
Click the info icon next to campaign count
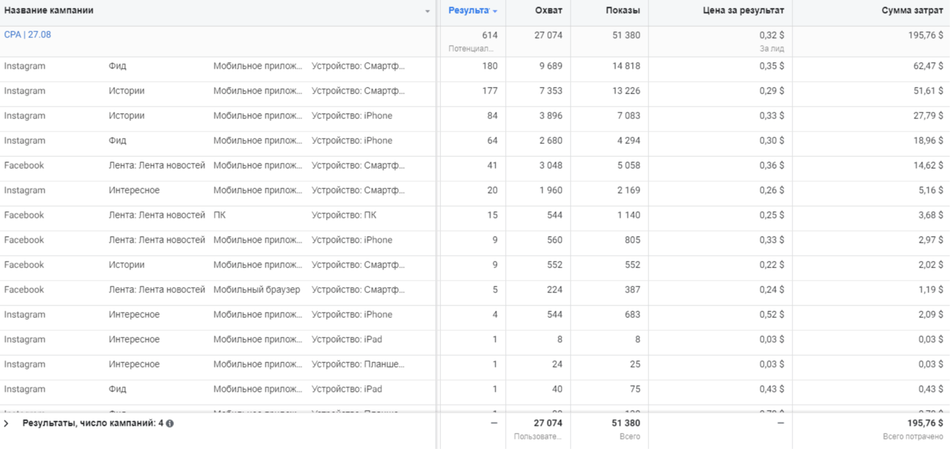(170, 423)
